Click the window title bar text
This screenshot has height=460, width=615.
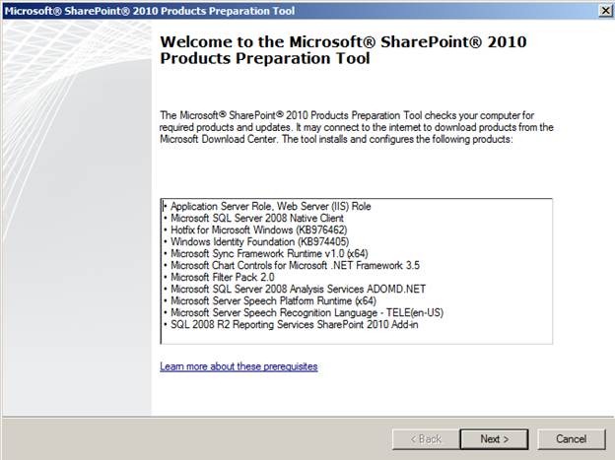click(x=150, y=11)
